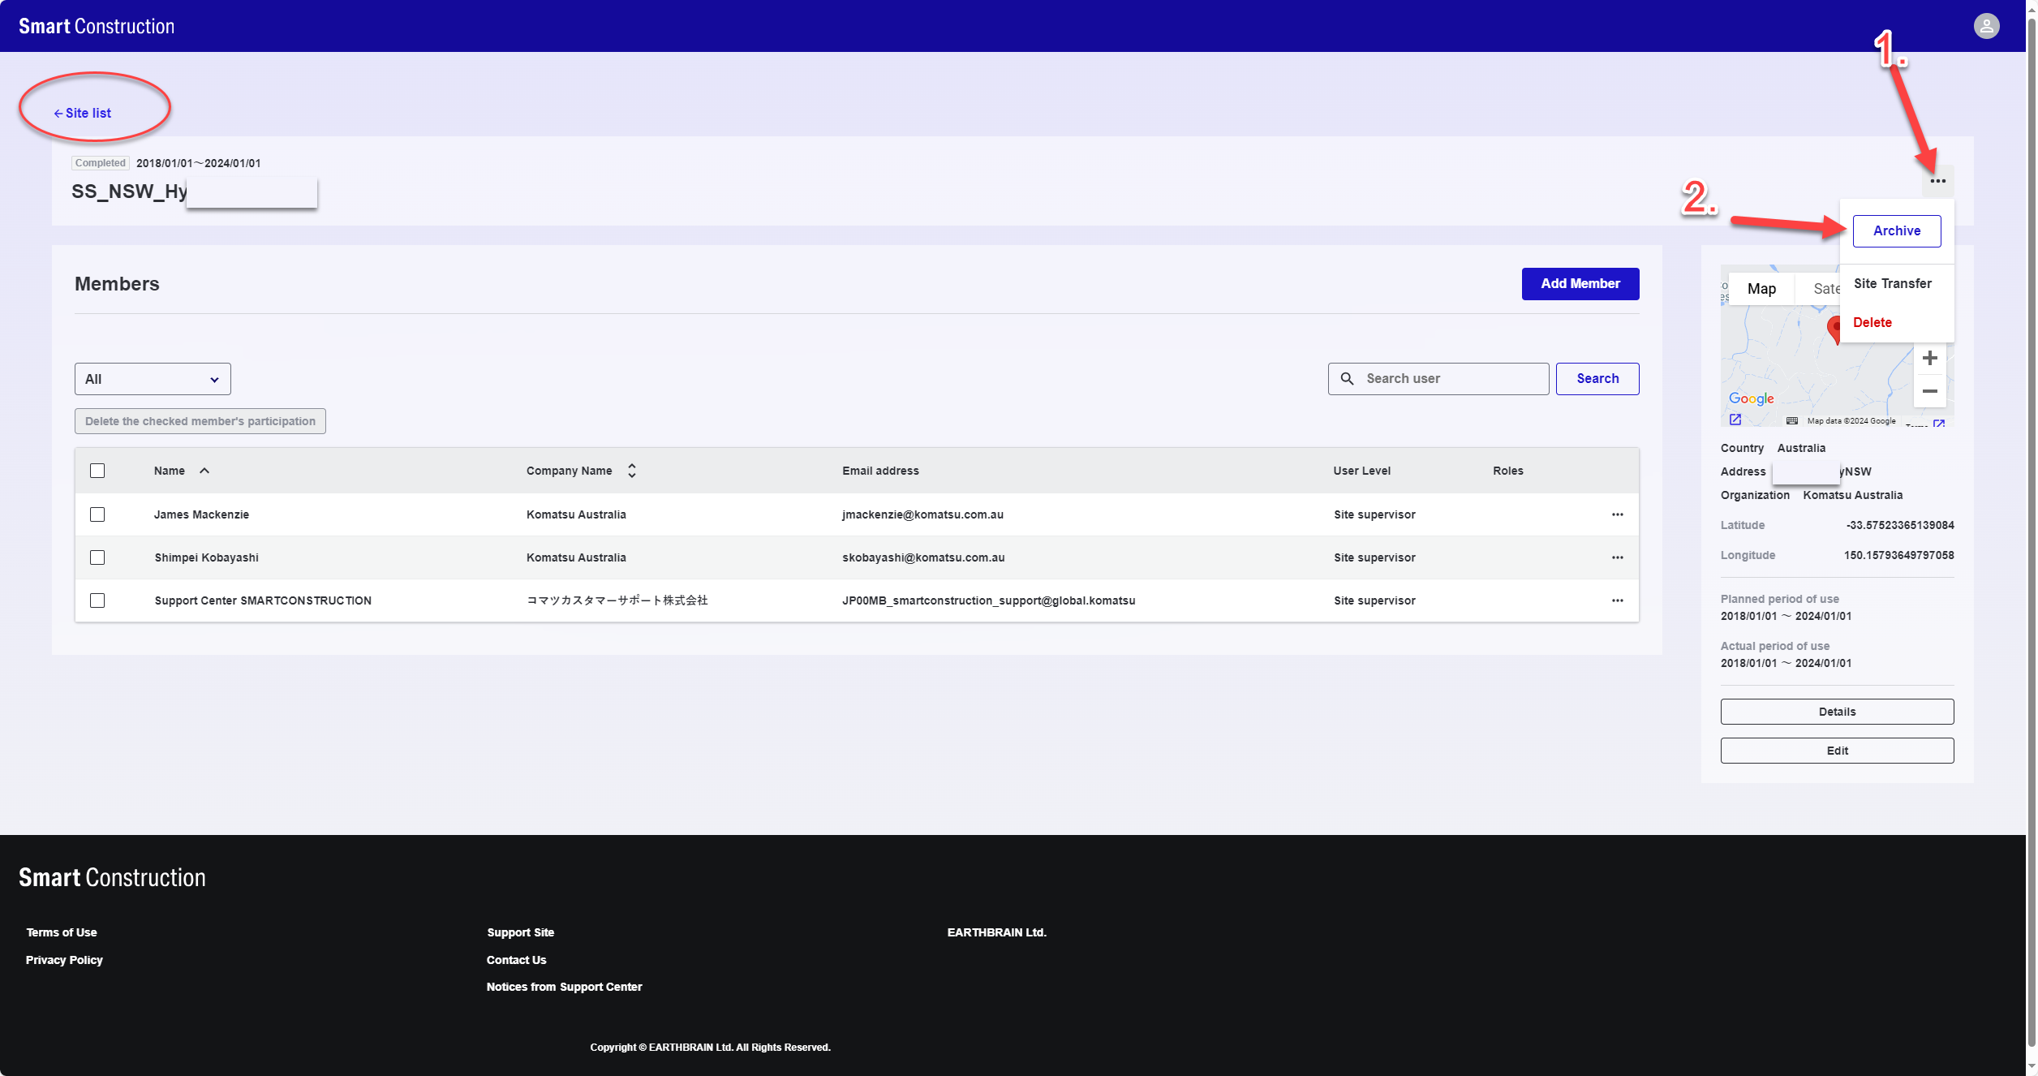
Task: Select all members checkbox in header
Action: pos(97,471)
